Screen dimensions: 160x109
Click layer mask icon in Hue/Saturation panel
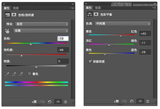click(x=14, y=15)
